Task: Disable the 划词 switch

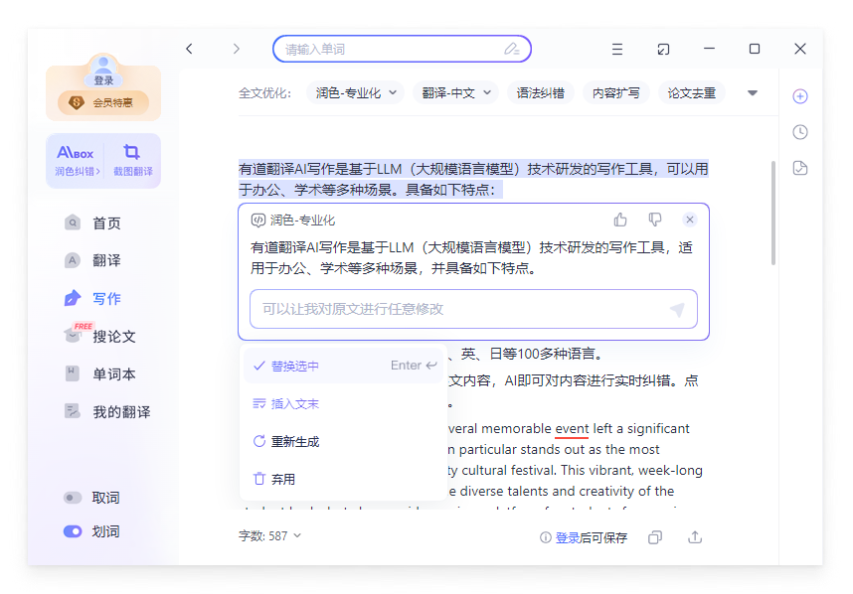Action: pyautogui.click(x=73, y=531)
